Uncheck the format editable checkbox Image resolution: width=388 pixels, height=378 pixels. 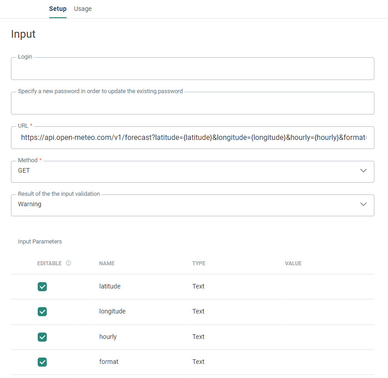click(x=42, y=362)
